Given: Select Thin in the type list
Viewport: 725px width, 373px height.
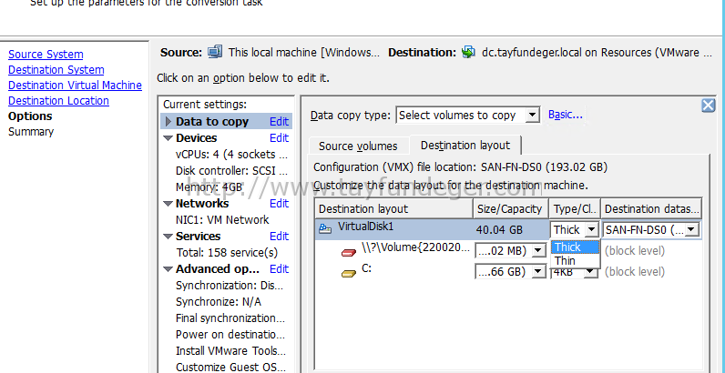Looking at the screenshot, I should (576, 261).
